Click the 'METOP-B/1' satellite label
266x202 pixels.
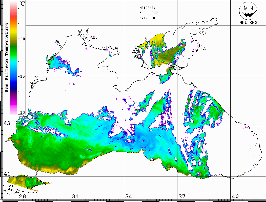[148, 8]
